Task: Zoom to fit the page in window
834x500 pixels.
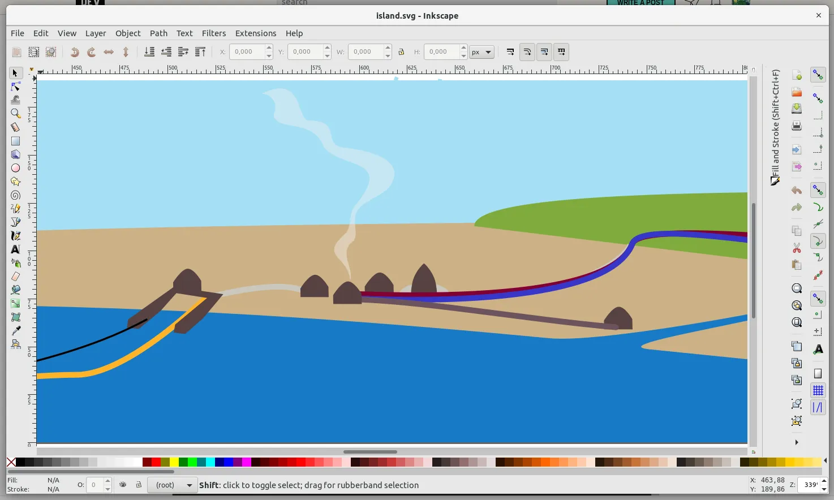Action: 797,322
